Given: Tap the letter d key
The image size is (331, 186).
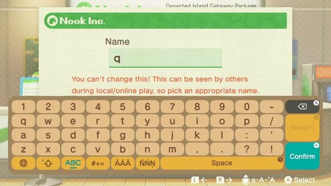Looking at the screenshot, I should pyautogui.click(x=73, y=135).
